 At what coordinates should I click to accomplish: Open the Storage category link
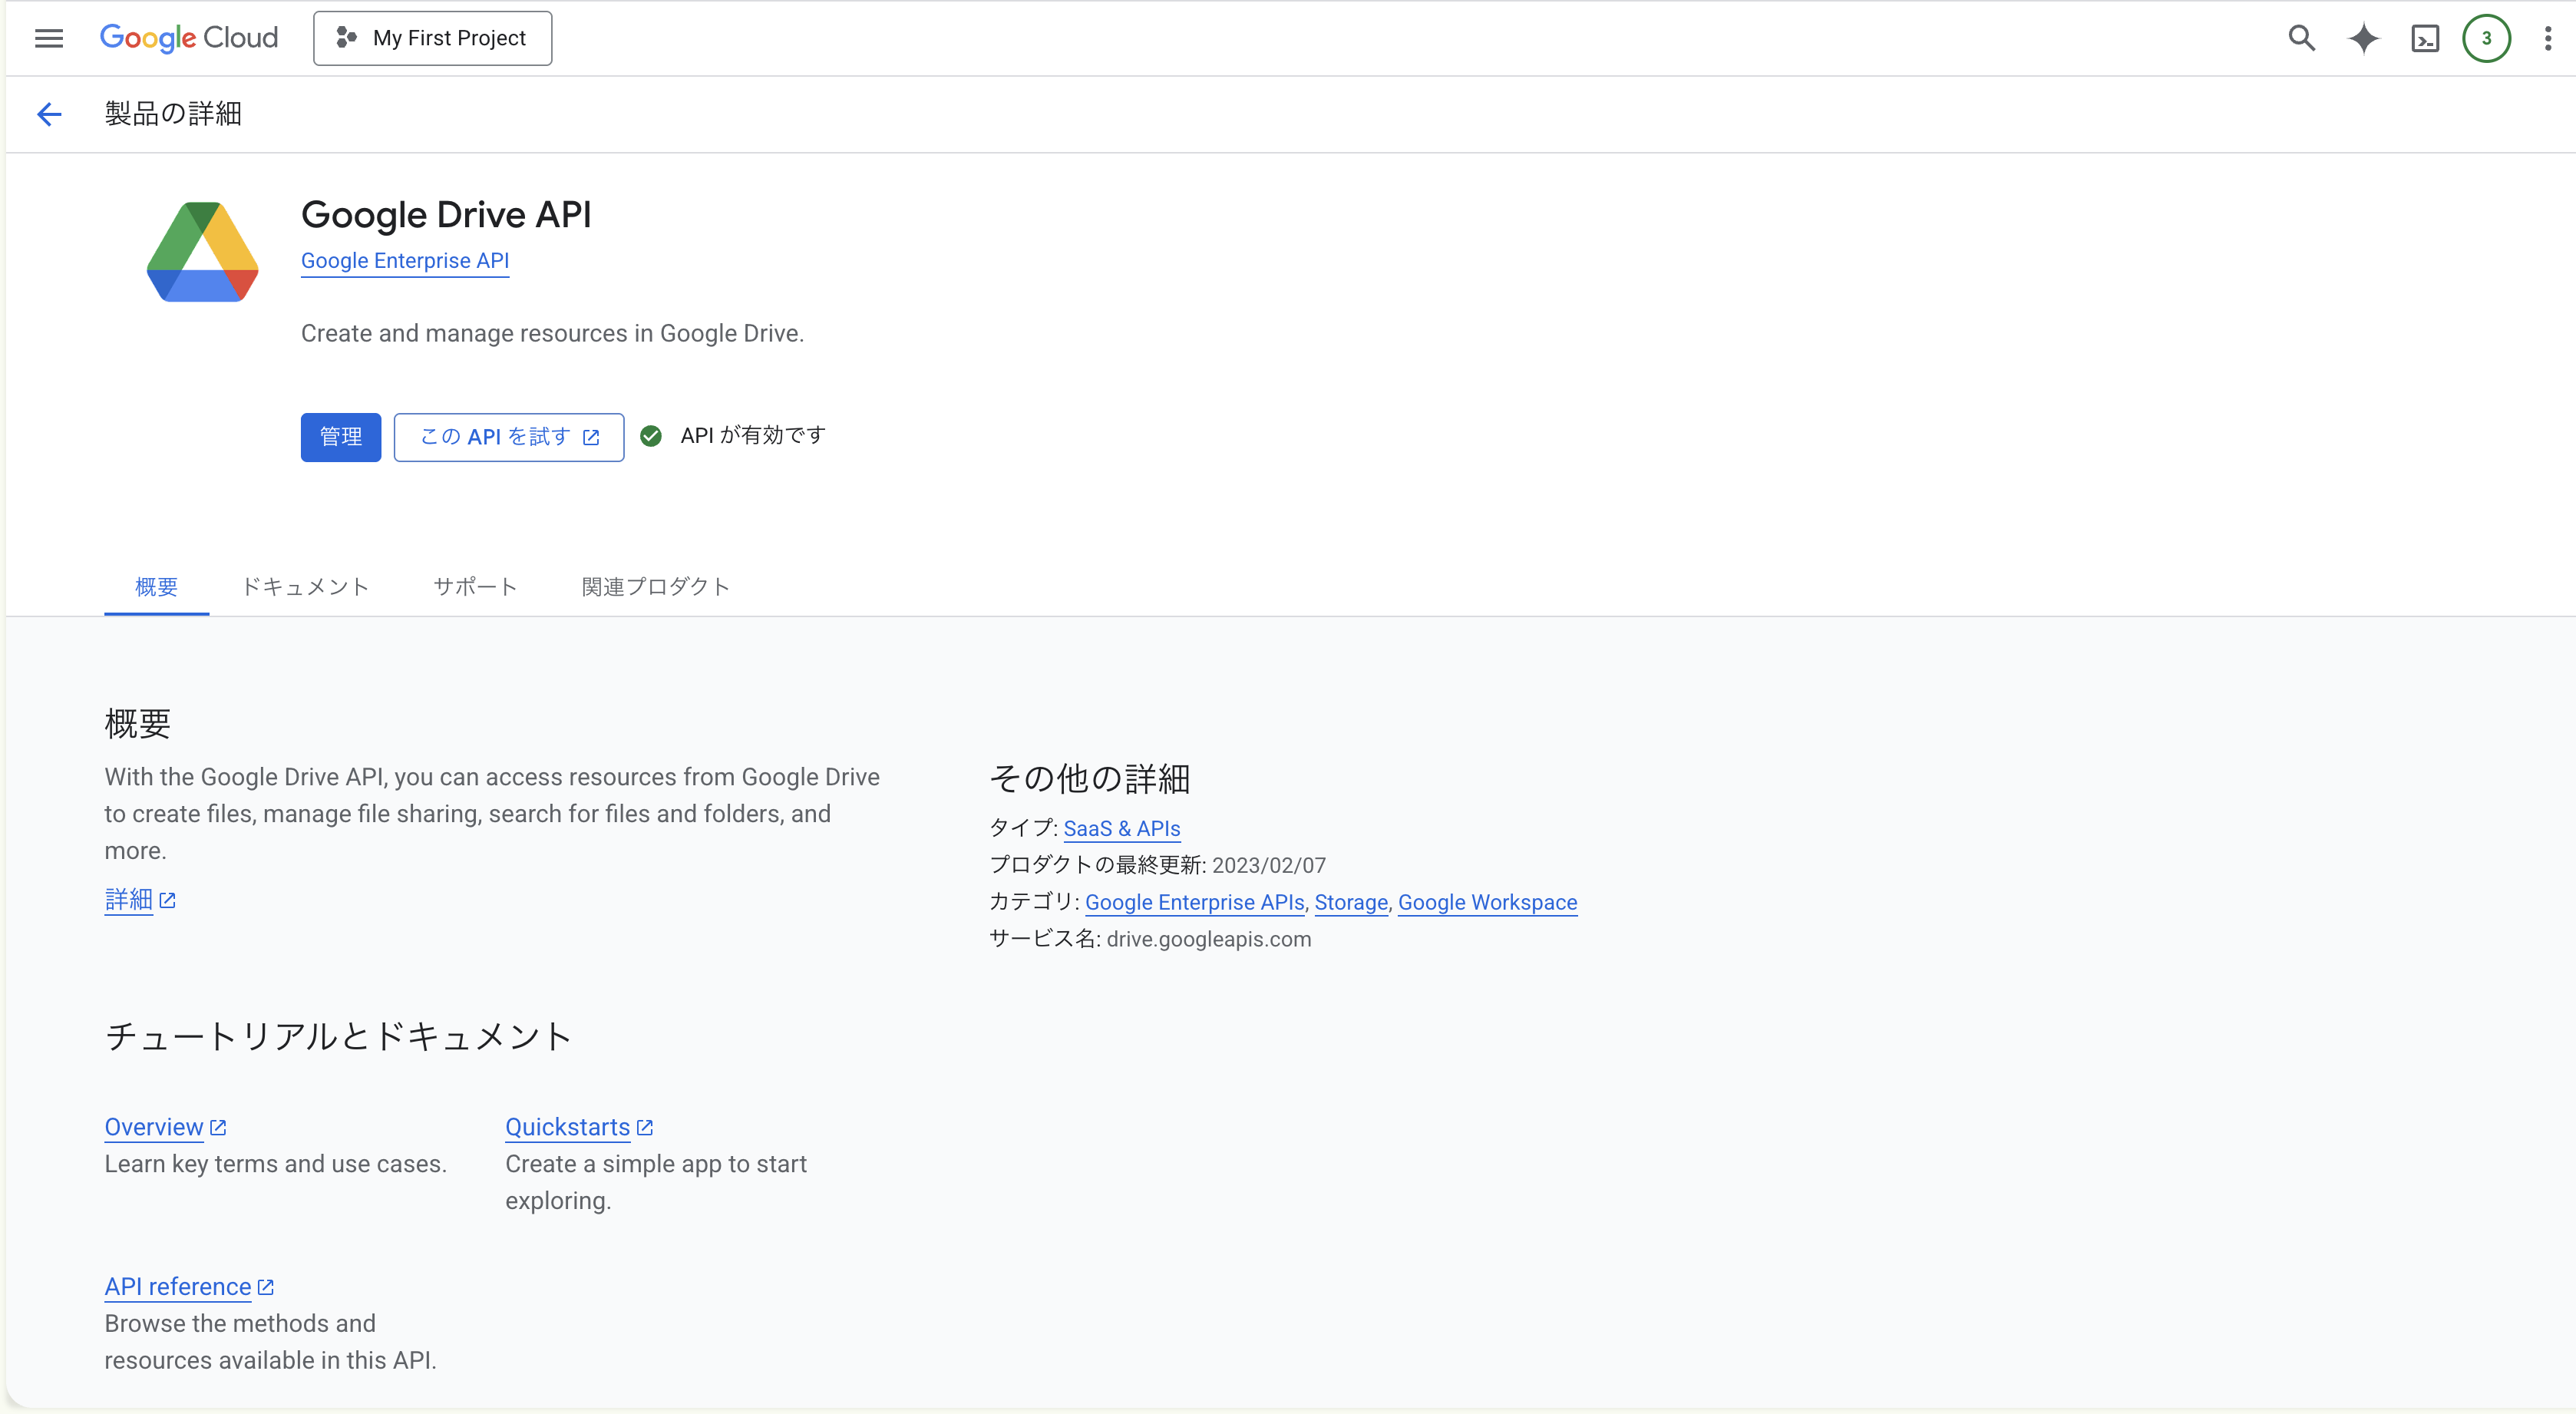click(x=1351, y=903)
